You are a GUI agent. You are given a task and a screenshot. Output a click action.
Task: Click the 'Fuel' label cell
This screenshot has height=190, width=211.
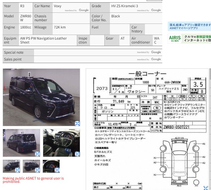coord(100,29)
